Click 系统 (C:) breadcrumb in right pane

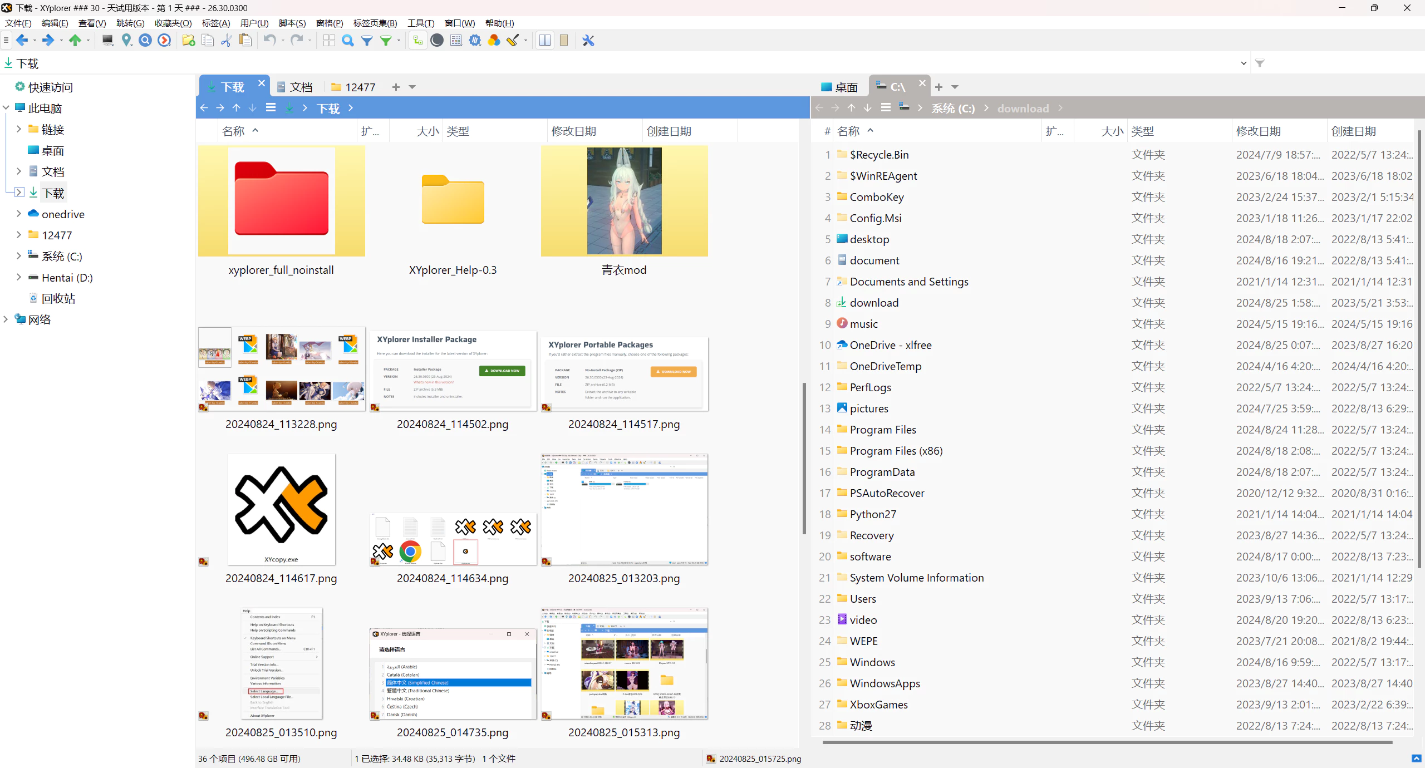(x=953, y=109)
